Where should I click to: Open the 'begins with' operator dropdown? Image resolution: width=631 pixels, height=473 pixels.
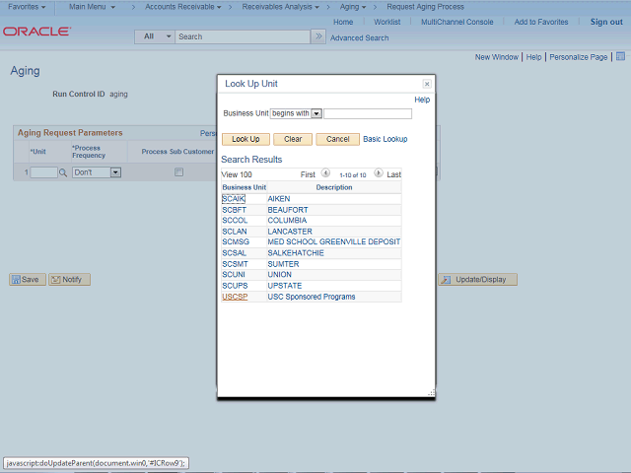296,113
